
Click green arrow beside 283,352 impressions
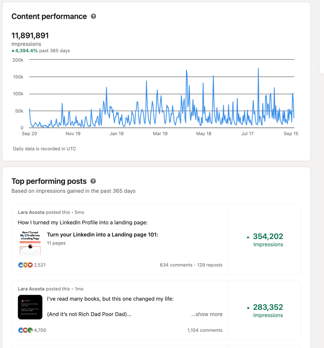(248, 308)
